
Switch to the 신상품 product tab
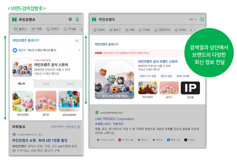pos(46,83)
